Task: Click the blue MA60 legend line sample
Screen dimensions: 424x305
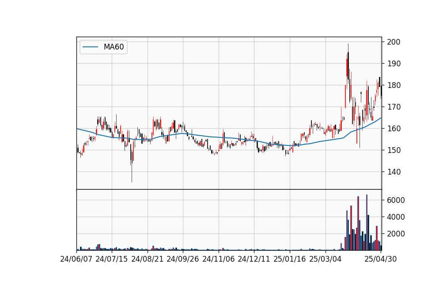Action: pyautogui.click(x=90, y=47)
